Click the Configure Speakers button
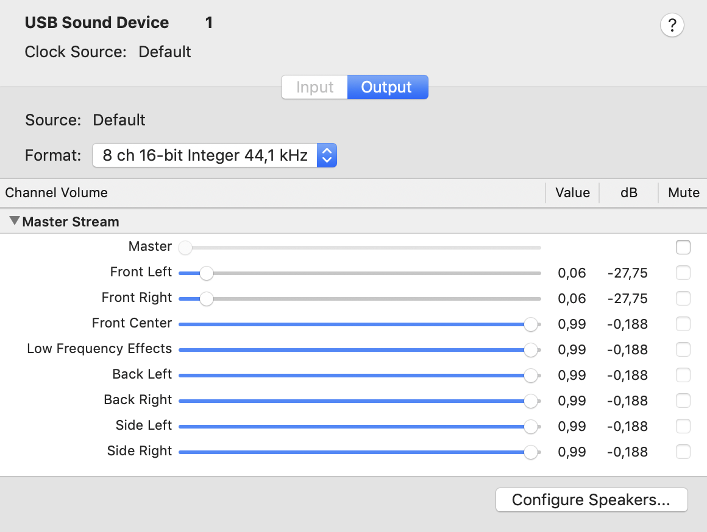 (x=592, y=500)
